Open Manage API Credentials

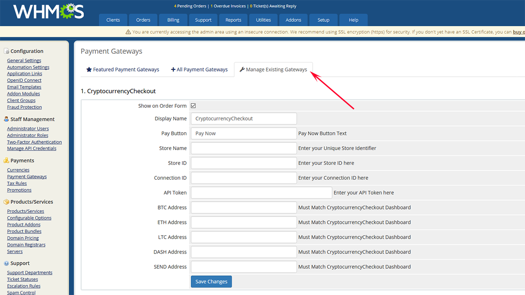(31, 148)
